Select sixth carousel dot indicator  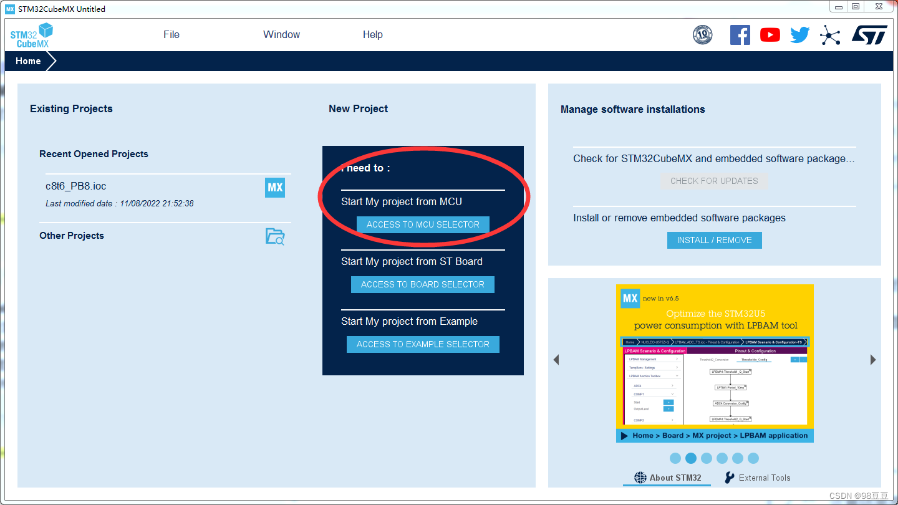[753, 458]
